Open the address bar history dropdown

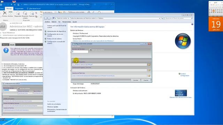pyautogui.click(x=160, y=18)
